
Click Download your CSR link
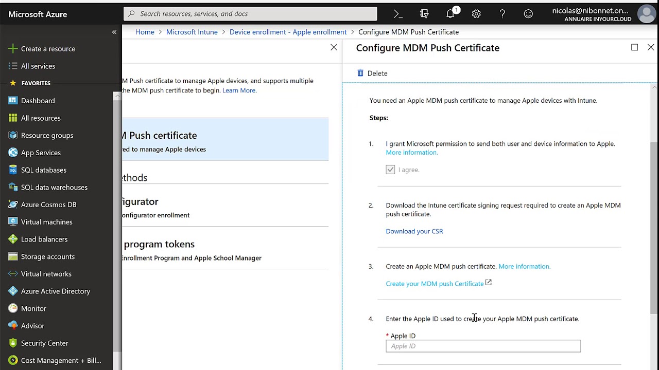coord(414,231)
